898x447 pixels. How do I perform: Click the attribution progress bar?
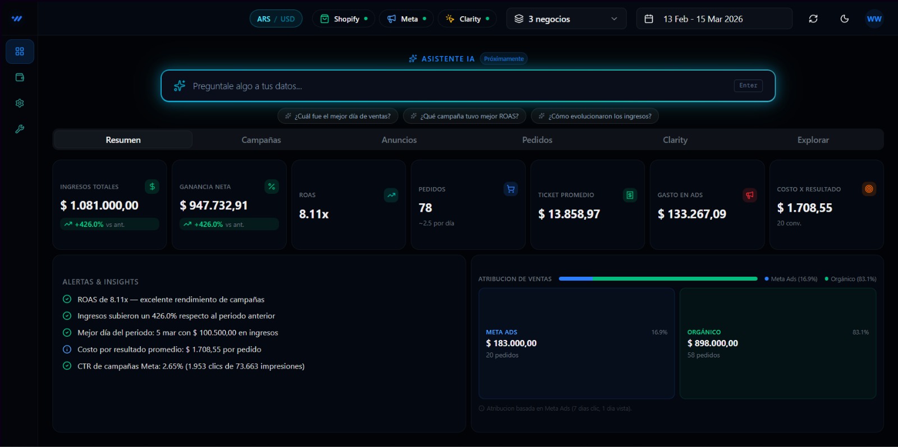658,278
